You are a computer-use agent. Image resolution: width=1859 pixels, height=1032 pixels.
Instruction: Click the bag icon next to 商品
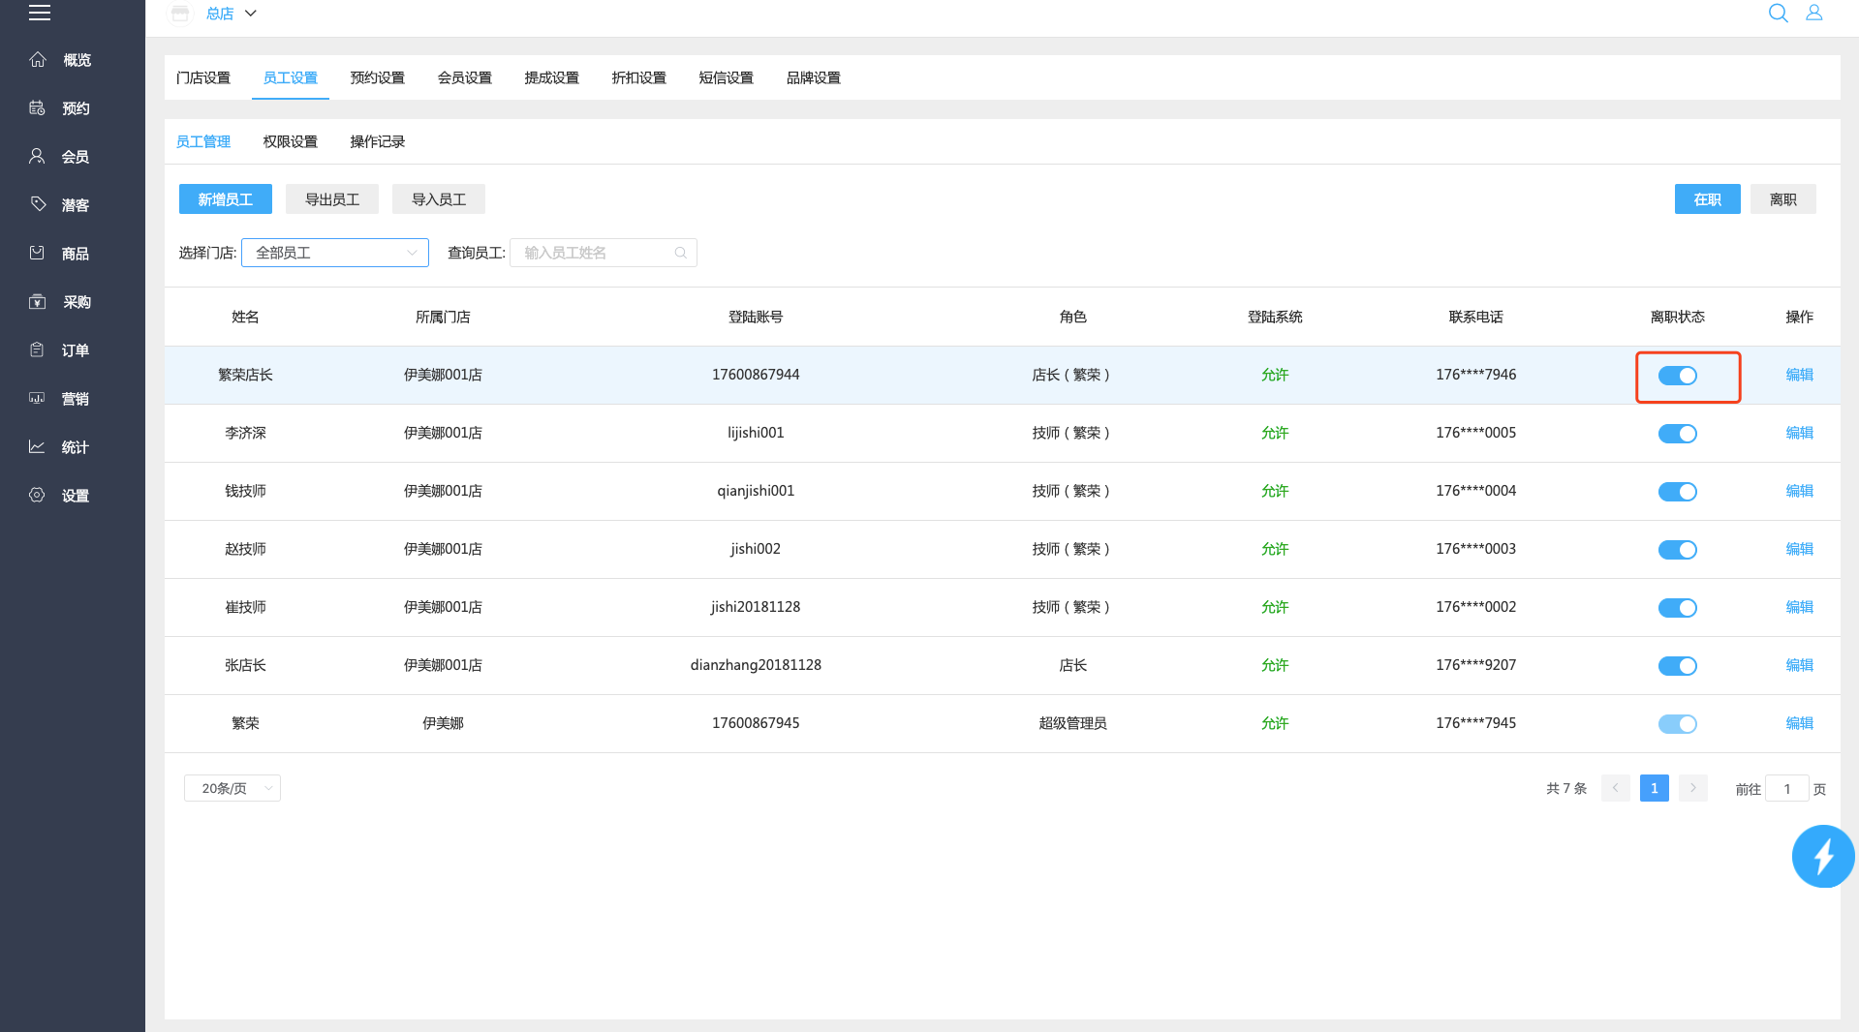38,253
